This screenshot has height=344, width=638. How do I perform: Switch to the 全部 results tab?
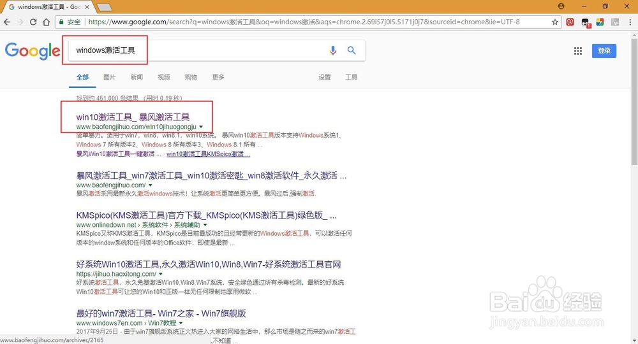coord(82,76)
